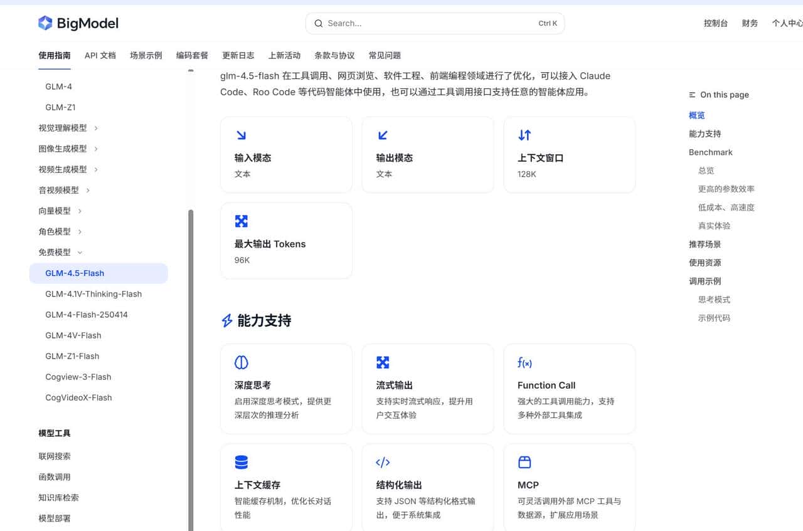
Task: Jump to the Benchmark section link
Action: pos(710,152)
